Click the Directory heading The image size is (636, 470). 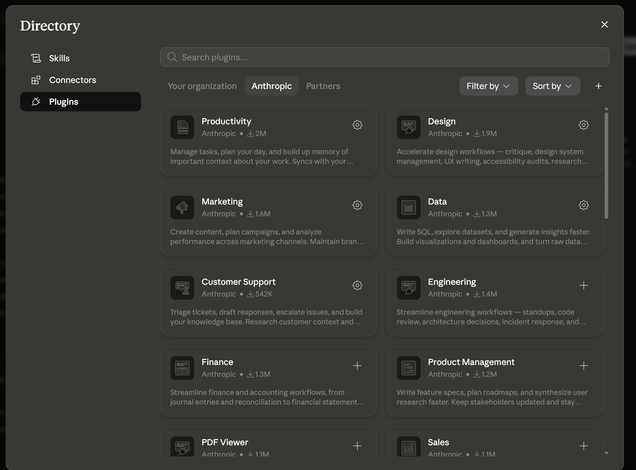pyautogui.click(x=50, y=26)
